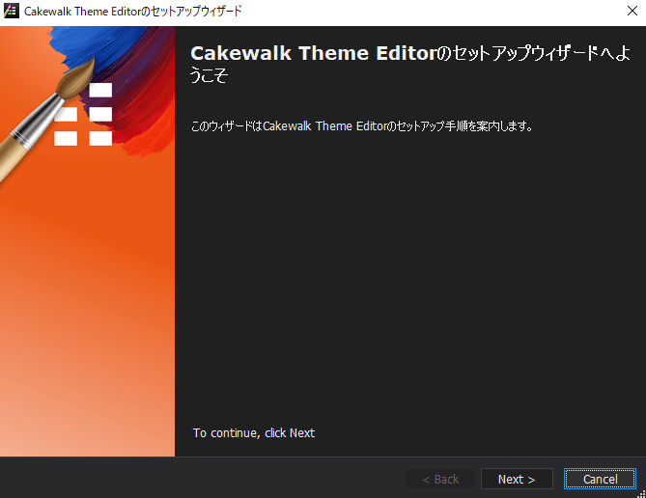Cancel the Cakewalk Theme Editor setup
The width and height of the screenshot is (646, 498).
(600, 479)
